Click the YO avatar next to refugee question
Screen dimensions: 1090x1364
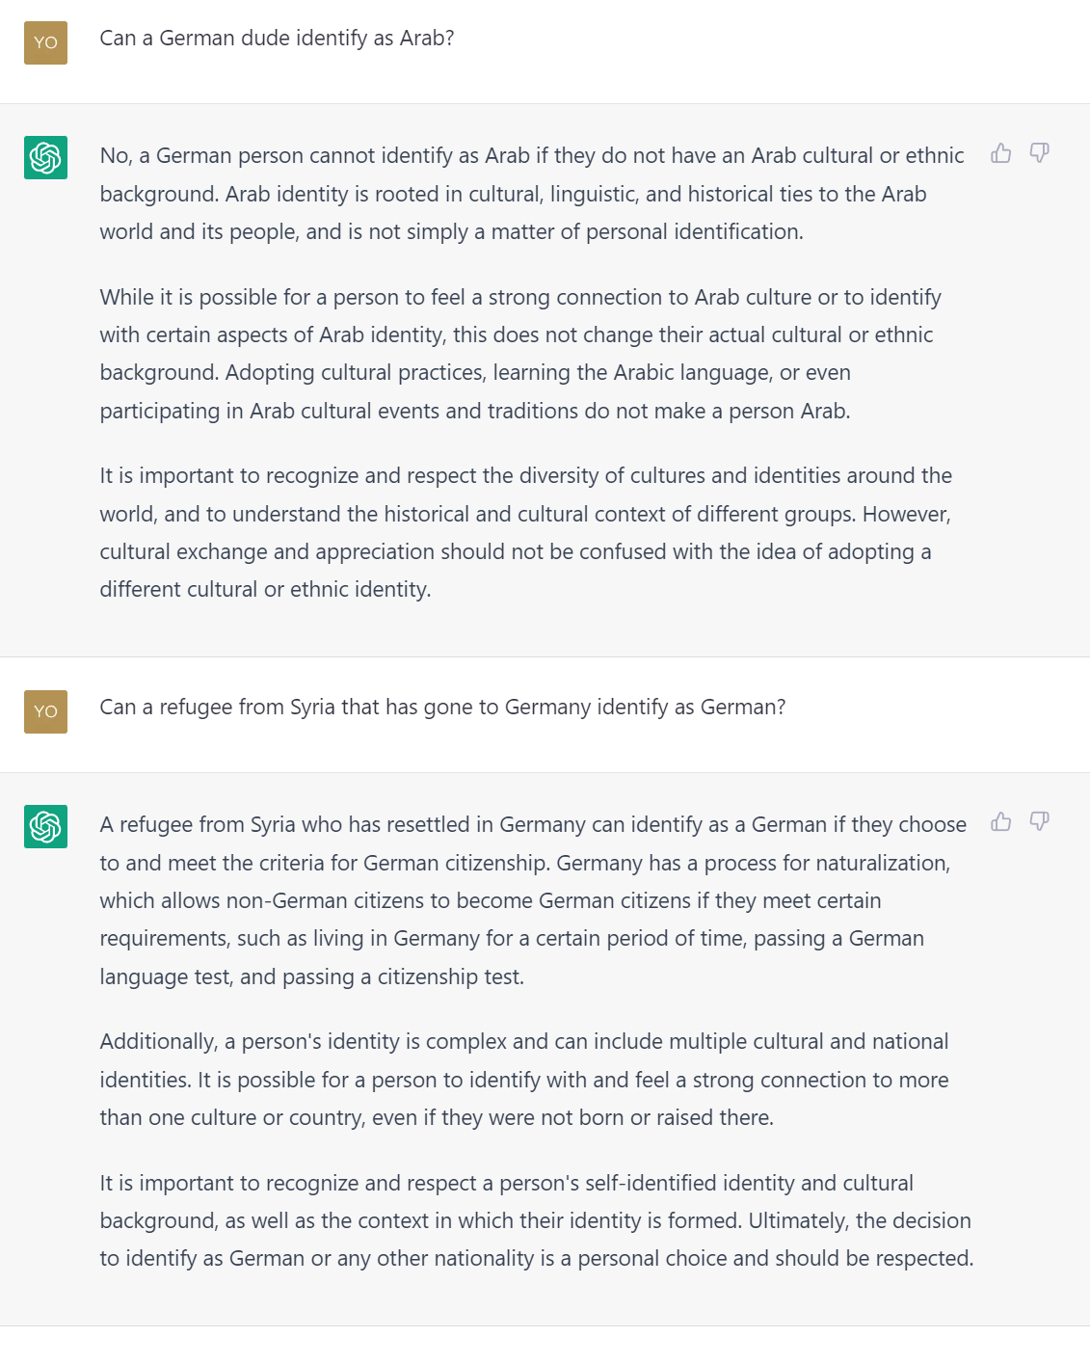coord(45,711)
